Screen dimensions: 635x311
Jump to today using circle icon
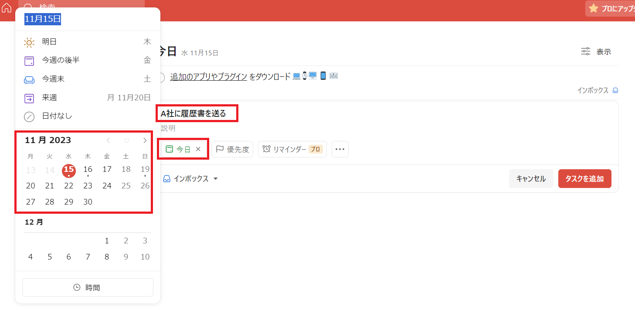[127, 140]
